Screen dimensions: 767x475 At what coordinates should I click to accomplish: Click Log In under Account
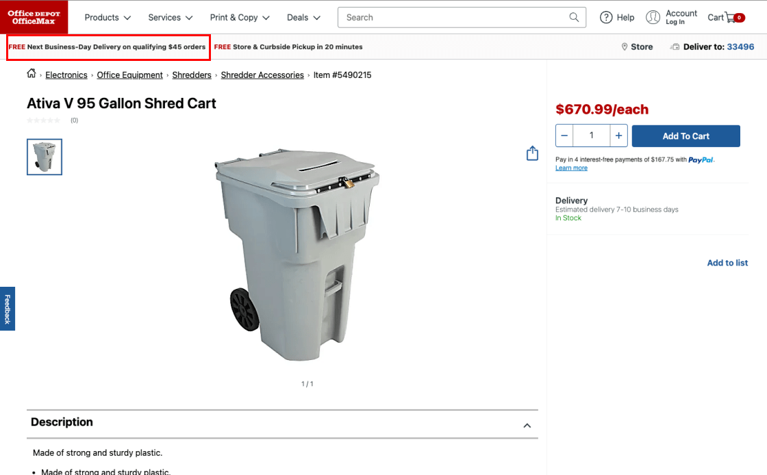click(675, 22)
